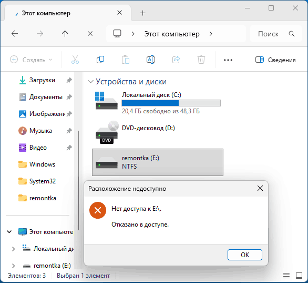Select the remontka (E:) drive
Image resolution: width=308 pixels, height=283 pixels.
click(x=158, y=162)
